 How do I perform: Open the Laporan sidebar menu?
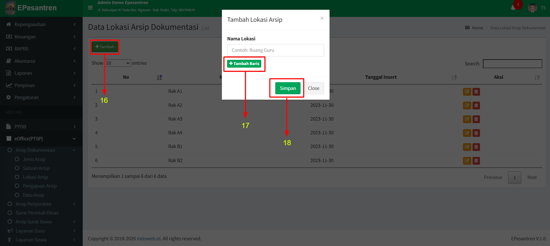(x=23, y=73)
